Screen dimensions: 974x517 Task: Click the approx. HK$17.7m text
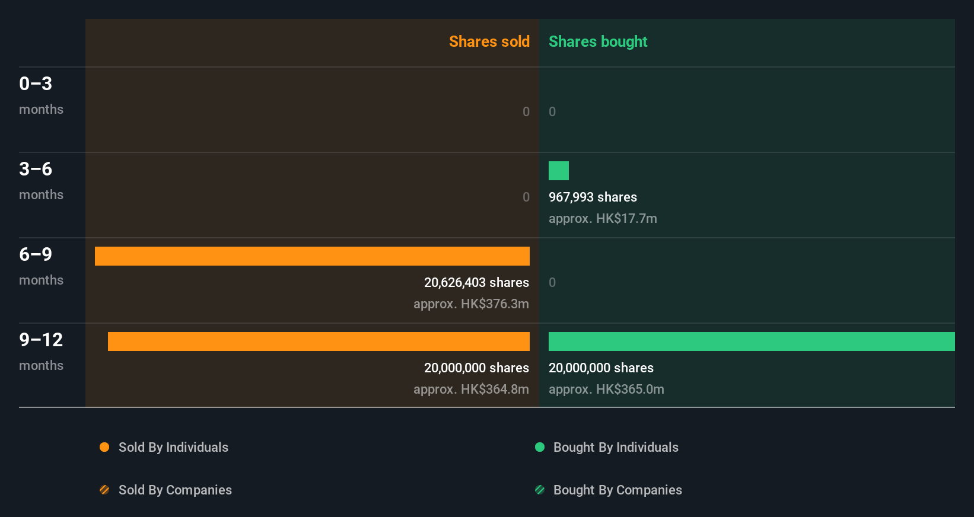pos(603,219)
